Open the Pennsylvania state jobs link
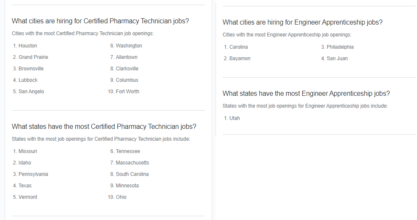 [x=33, y=174]
